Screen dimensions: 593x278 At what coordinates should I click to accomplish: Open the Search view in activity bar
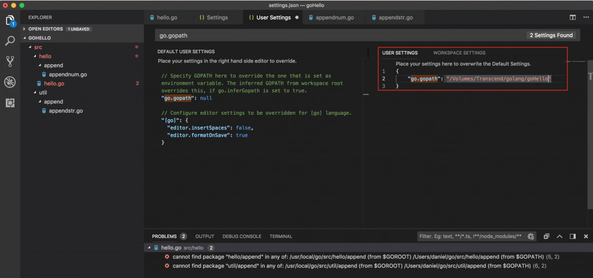[10, 41]
